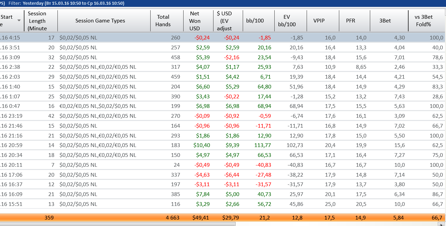Click the sort arrow on the Start column
446x226 pixels.
pos(19,20)
